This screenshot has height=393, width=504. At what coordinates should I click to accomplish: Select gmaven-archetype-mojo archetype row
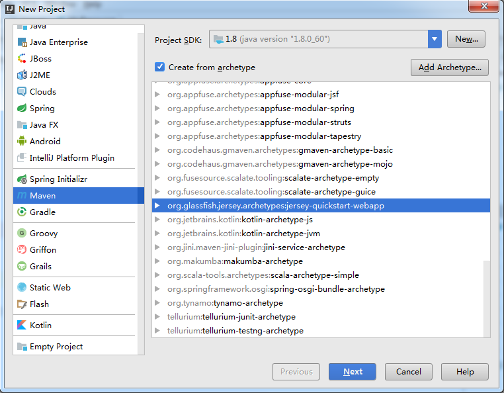(x=321, y=163)
